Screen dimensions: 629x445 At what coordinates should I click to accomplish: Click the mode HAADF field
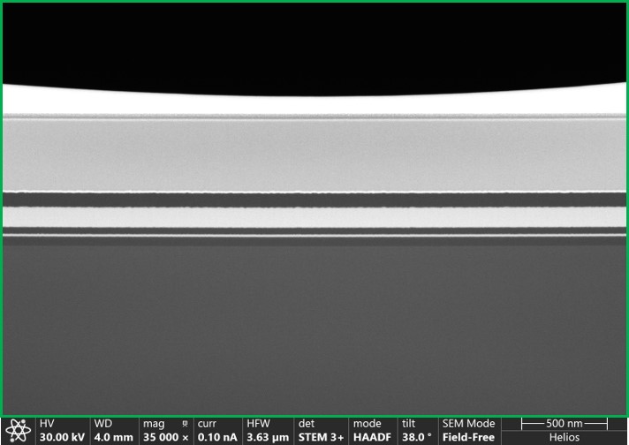point(372,431)
